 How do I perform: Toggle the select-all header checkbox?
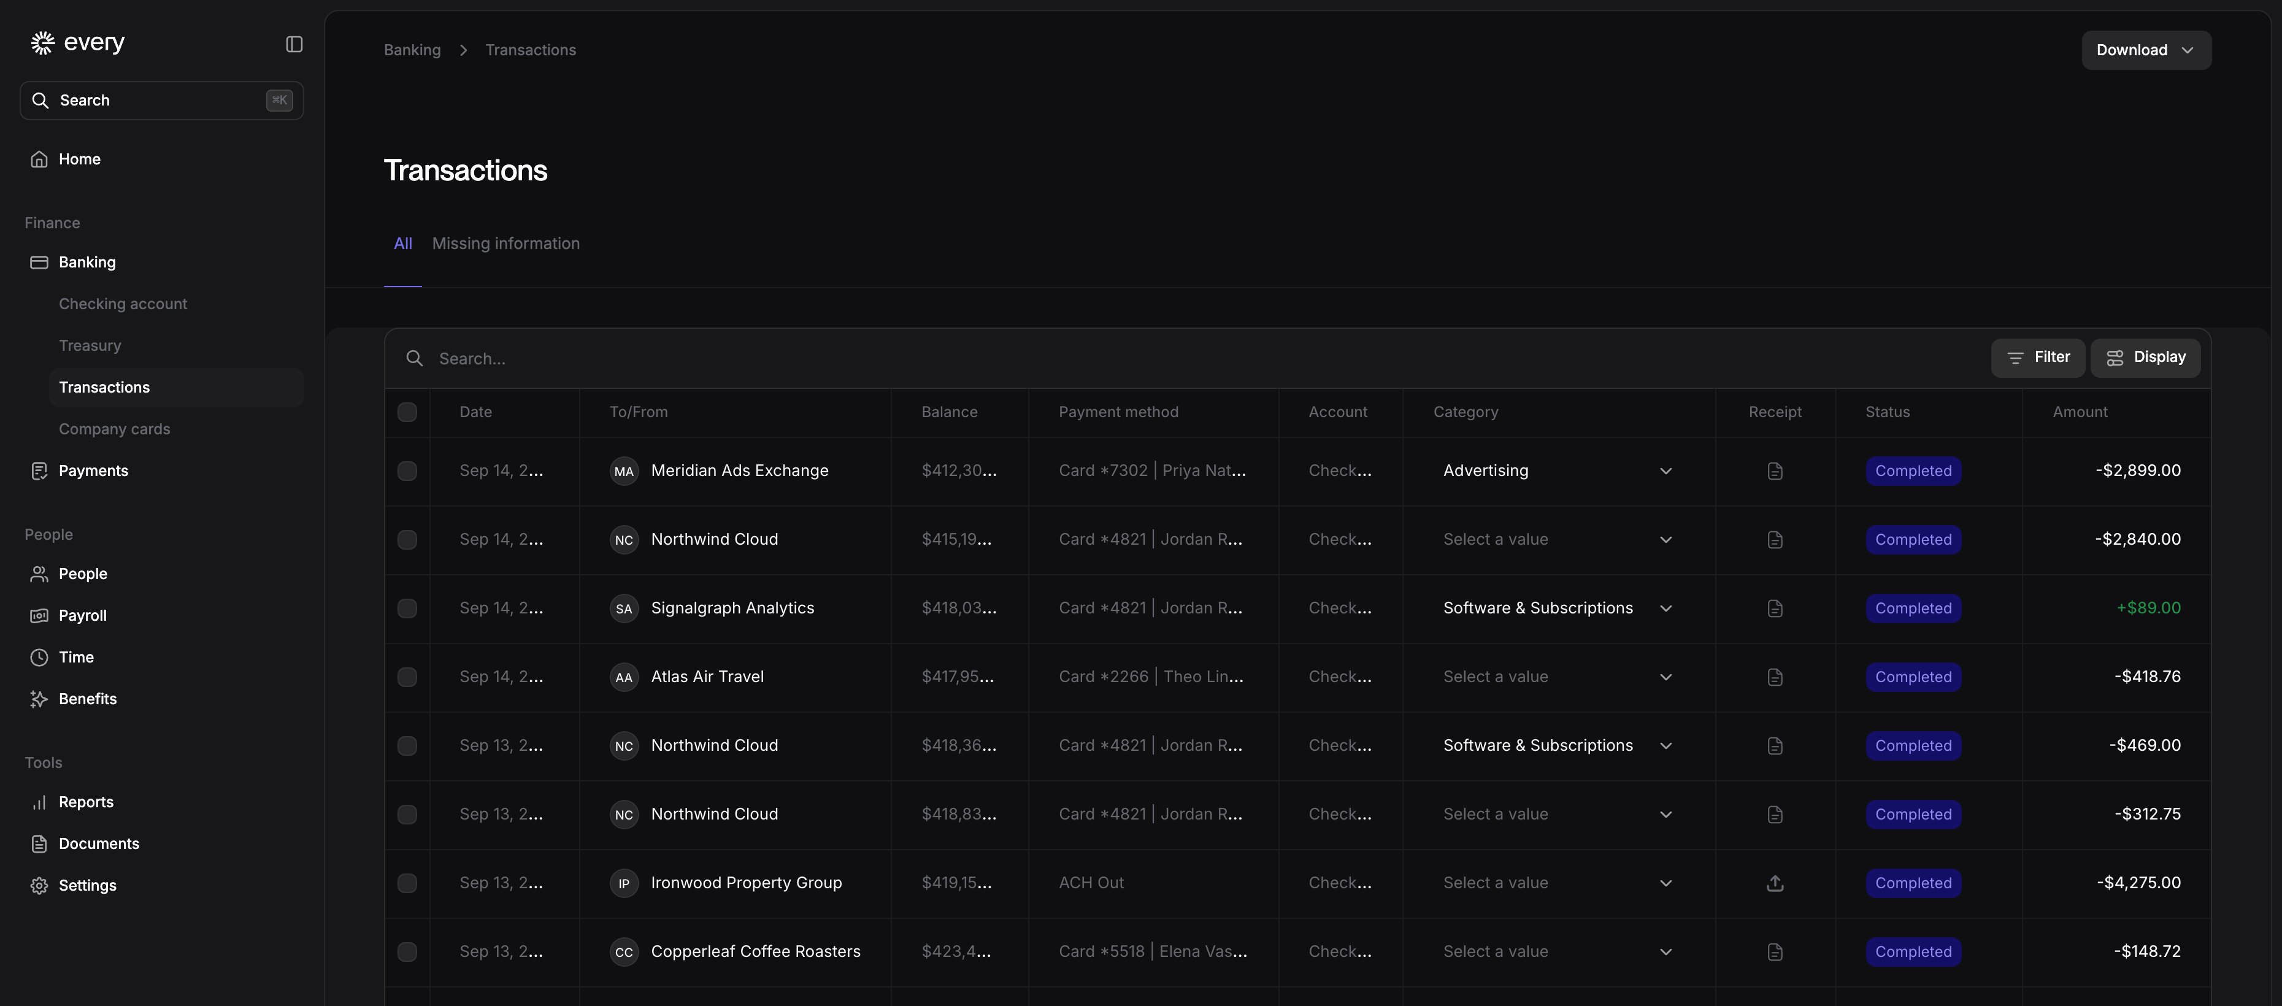coord(407,412)
